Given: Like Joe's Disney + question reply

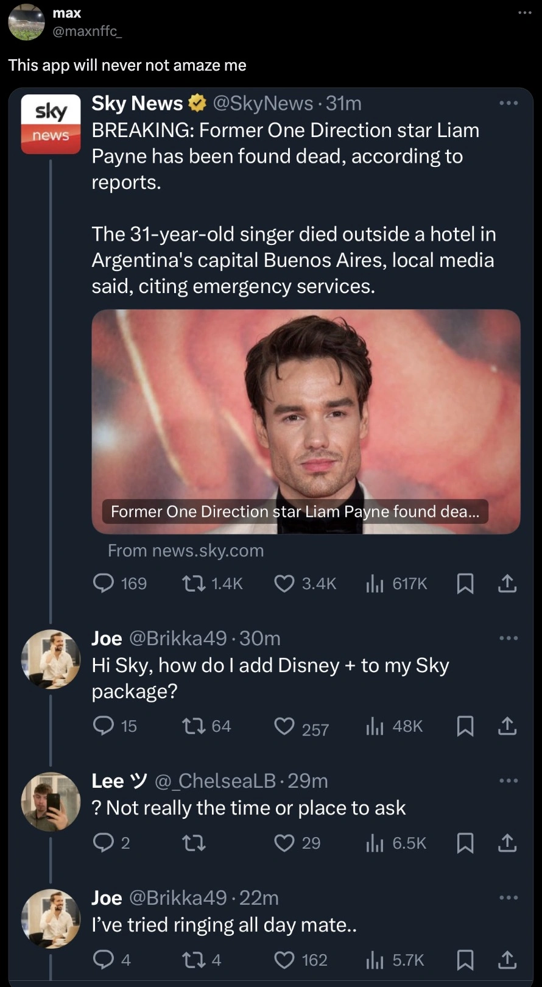Looking at the screenshot, I should click(x=284, y=726).
